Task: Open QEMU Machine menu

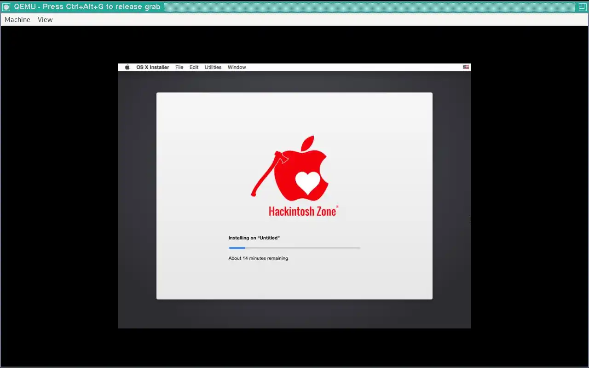Action: pyautogui.click(x=17, y=20)
